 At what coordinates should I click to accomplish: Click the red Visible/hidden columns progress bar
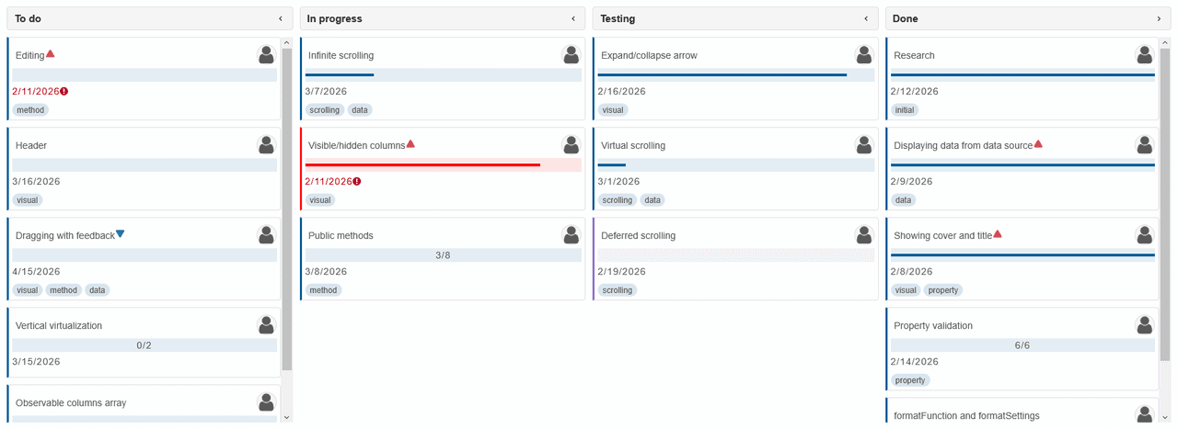443,165
